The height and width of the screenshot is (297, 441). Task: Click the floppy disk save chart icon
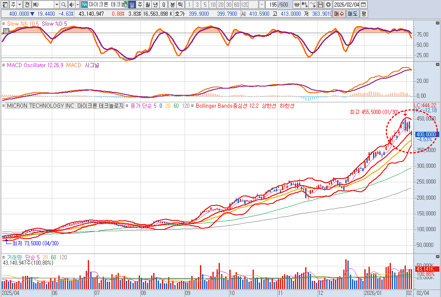[x=321, y=5]
